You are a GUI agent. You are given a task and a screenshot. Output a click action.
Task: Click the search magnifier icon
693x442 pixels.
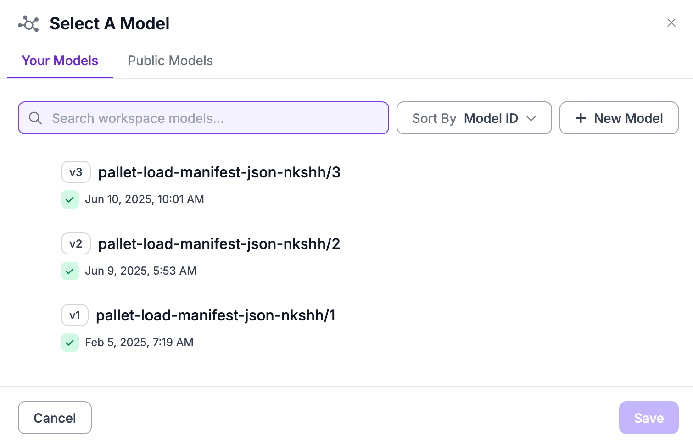point(35,118)
